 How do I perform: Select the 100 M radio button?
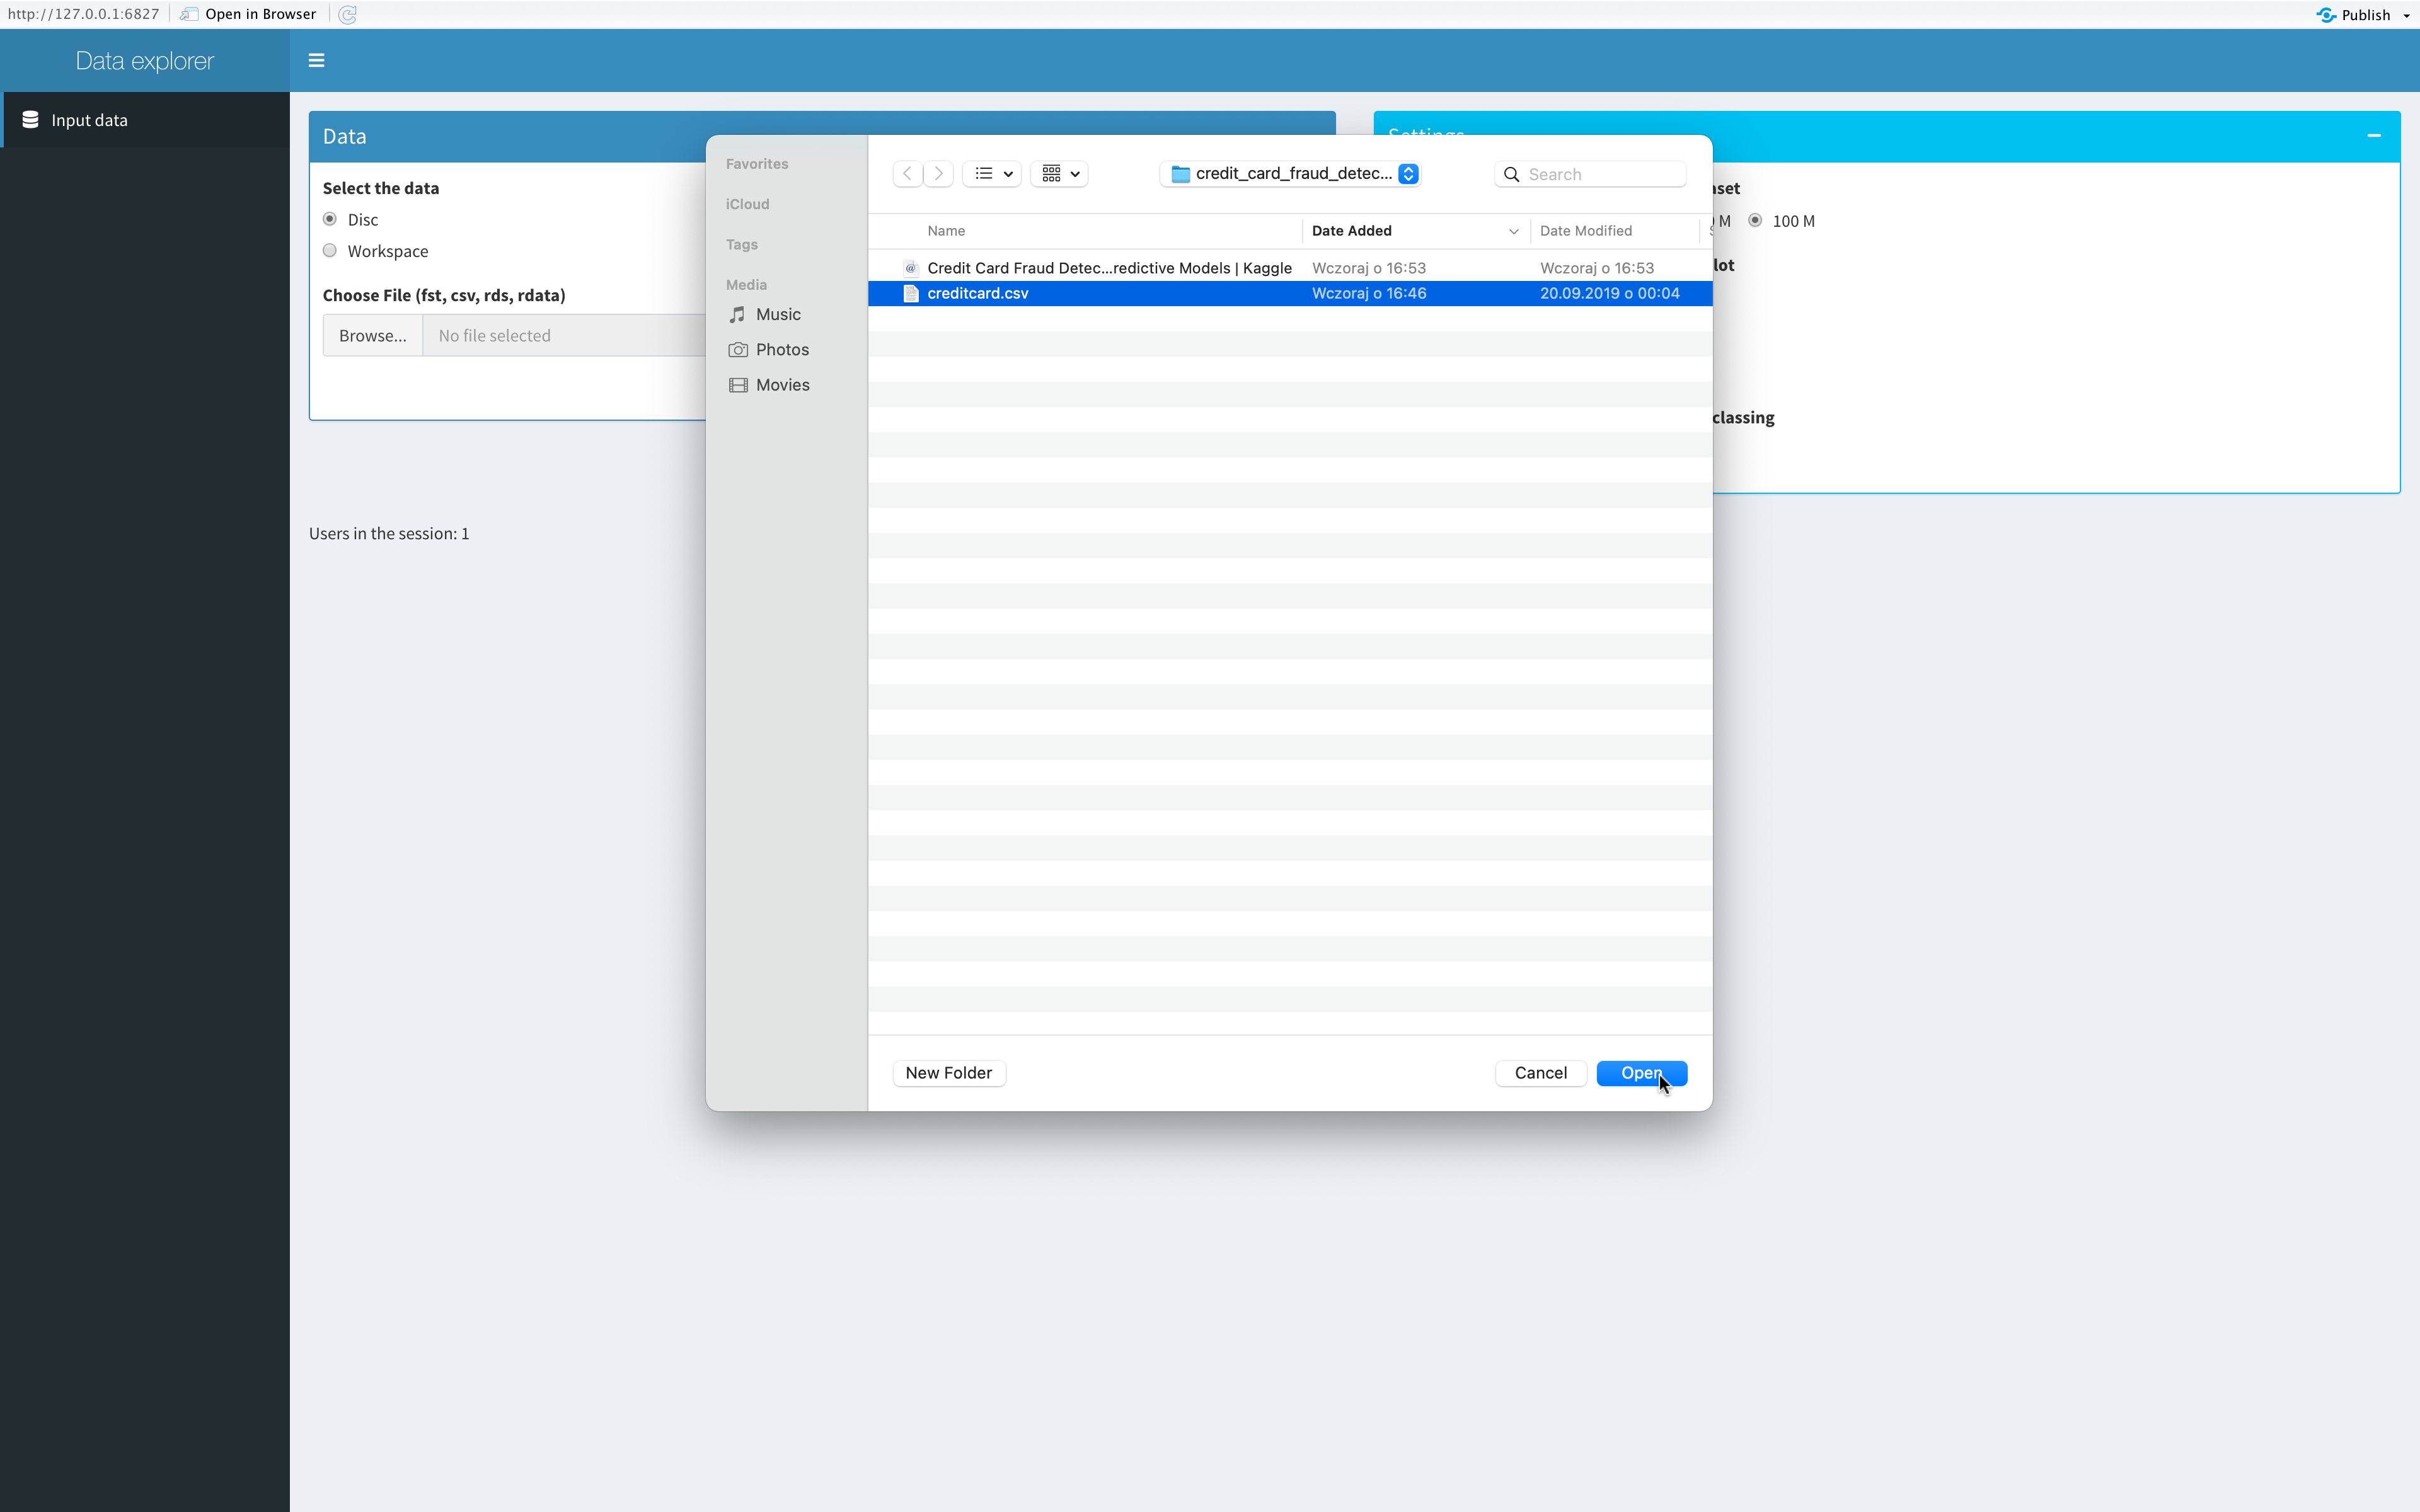(1755, 220)
